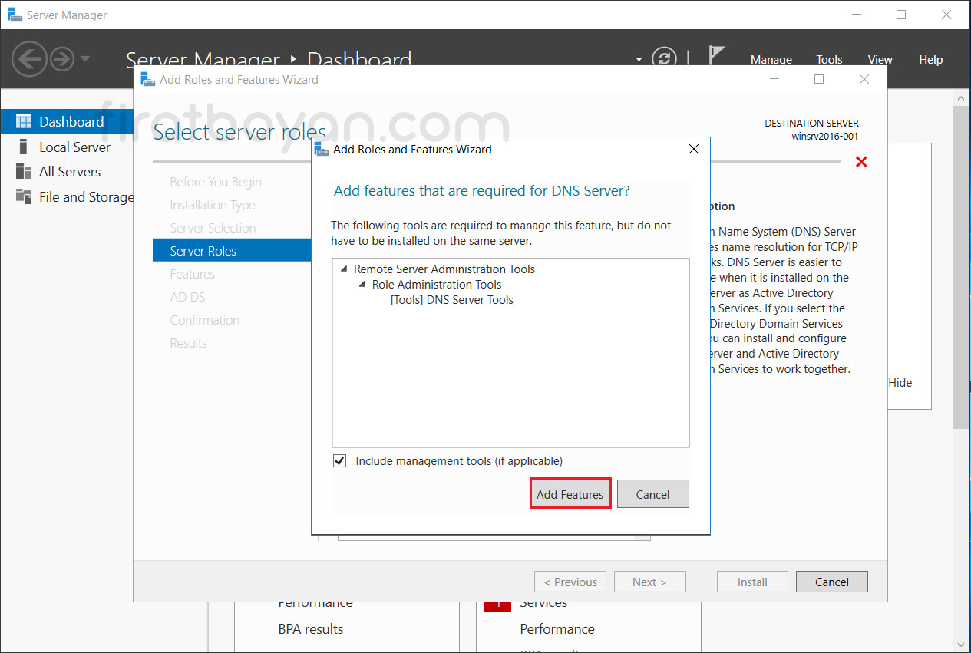The width and height of the screenshot is (971, 653).
Task: Close the DNS Server features dialog
Action: pos(694,150)
